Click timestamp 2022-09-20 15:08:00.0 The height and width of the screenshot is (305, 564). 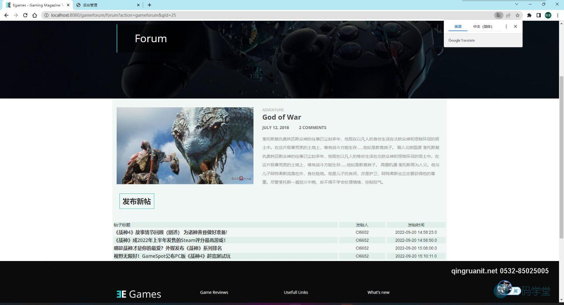416,248
